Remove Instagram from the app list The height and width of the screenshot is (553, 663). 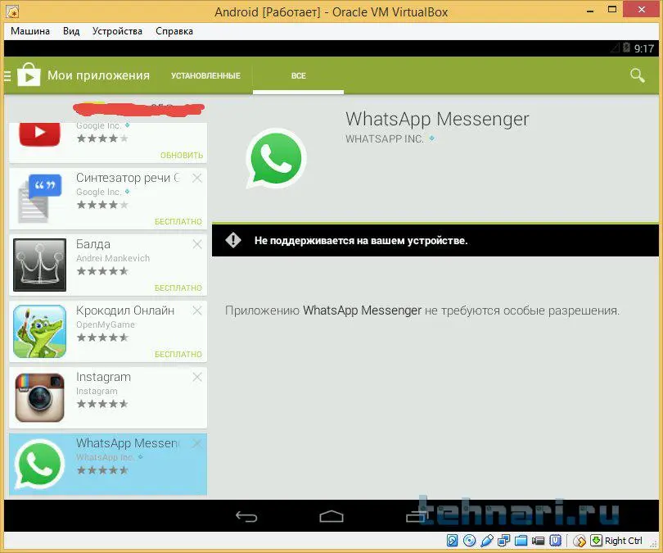tap(197, 377)
